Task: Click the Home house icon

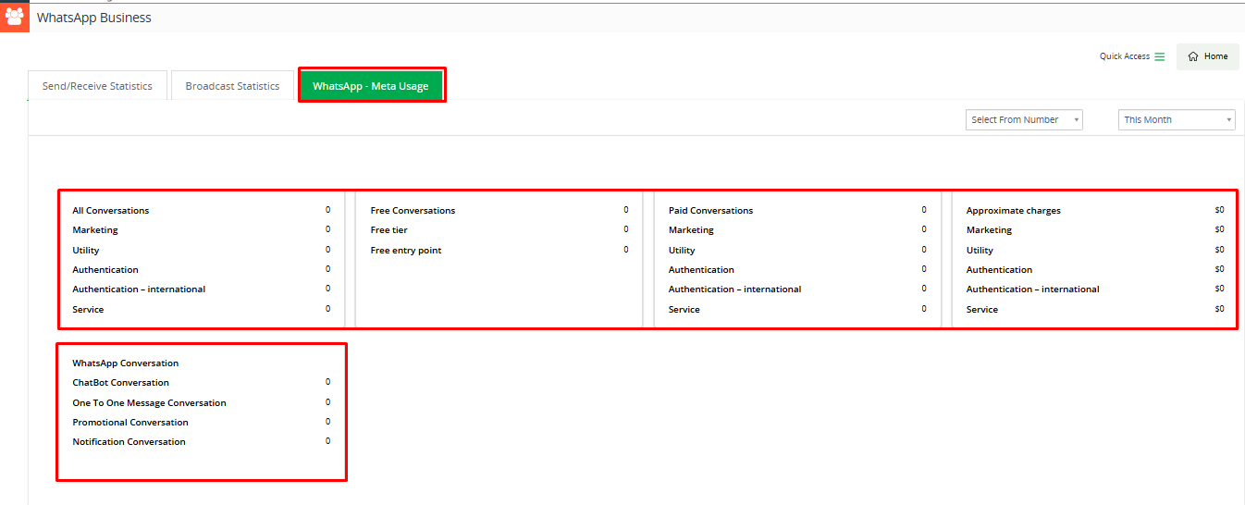Action: pyautogui.click(x=1193, y=56)
